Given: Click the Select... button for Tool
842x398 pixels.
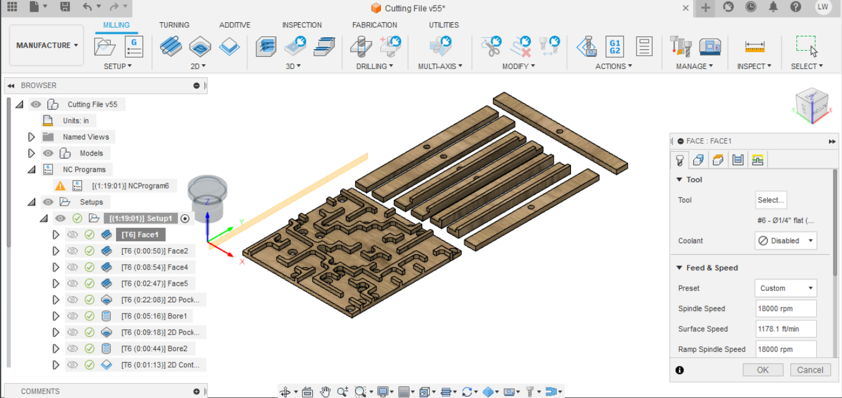Looking at the screenshot, I should (770, 199).
